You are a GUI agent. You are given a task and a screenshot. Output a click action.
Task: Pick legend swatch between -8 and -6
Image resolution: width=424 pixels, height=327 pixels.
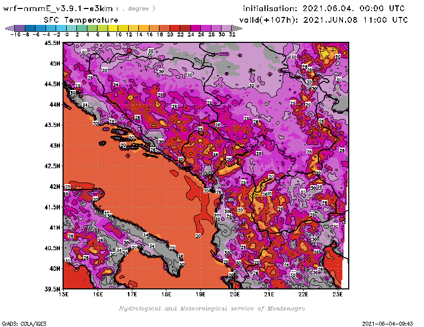point(30,29)
